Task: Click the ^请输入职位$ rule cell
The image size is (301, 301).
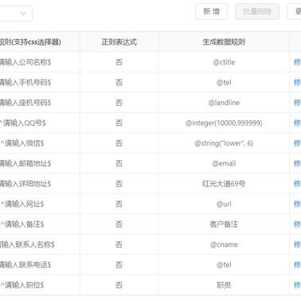Action: click(40, 285)
